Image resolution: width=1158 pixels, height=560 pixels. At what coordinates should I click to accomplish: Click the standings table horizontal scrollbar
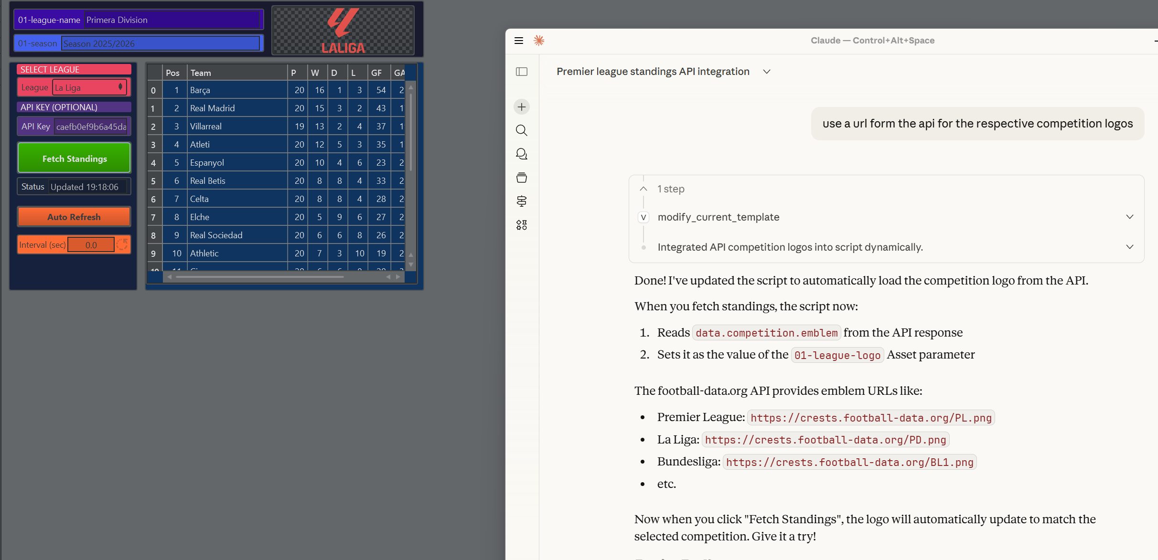260,277
